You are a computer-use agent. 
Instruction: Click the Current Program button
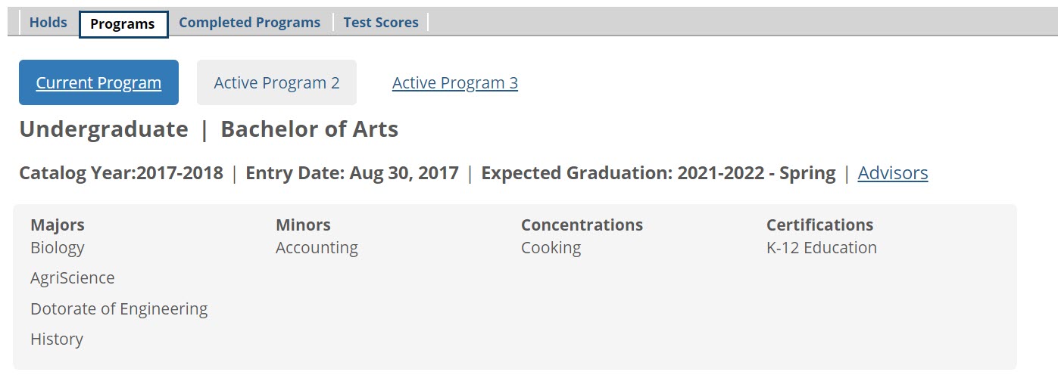98,82
